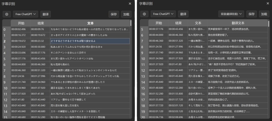
Task: Click translation 我也变得更舒服了。
Action: pos(238,35)
